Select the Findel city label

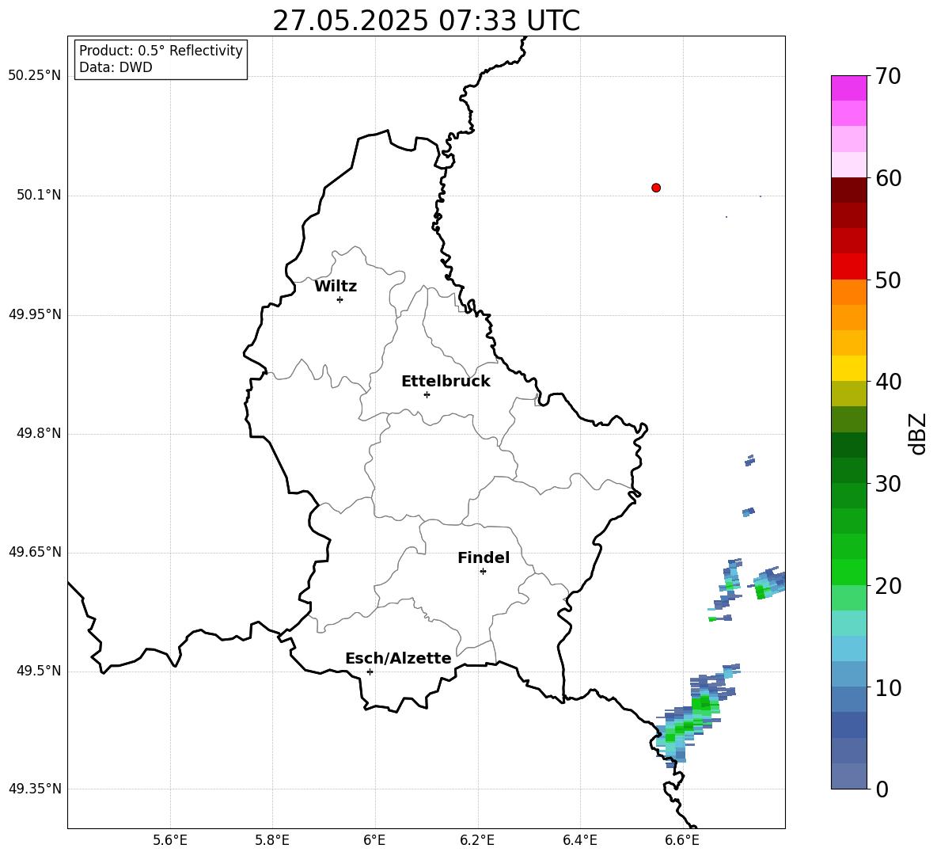(x=484, y=557)
